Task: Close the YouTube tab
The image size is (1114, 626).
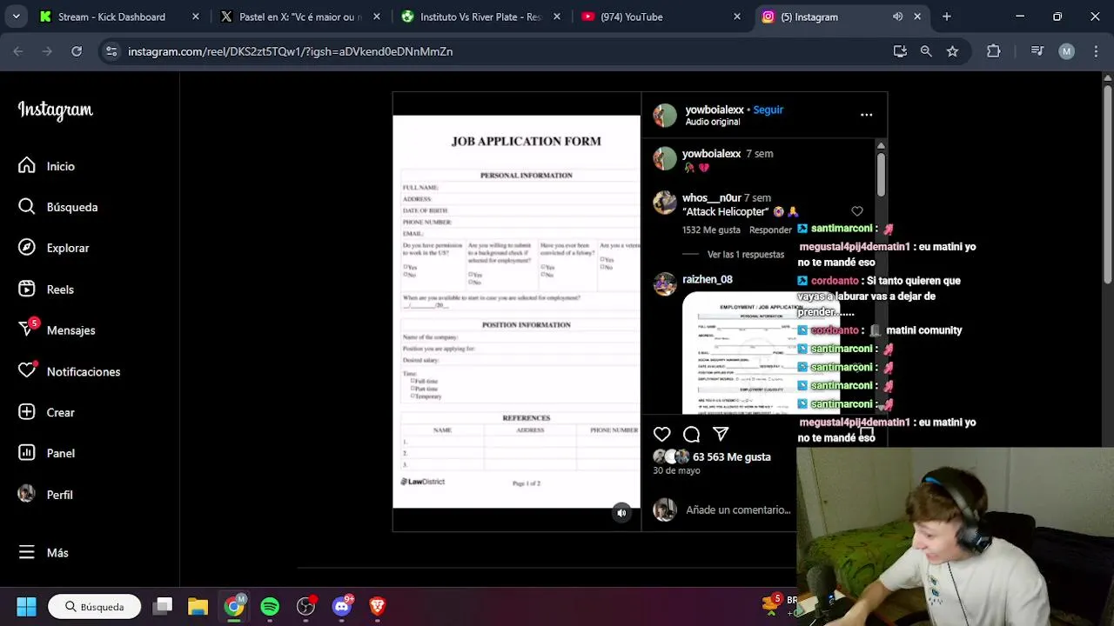Action: point(737,17)
